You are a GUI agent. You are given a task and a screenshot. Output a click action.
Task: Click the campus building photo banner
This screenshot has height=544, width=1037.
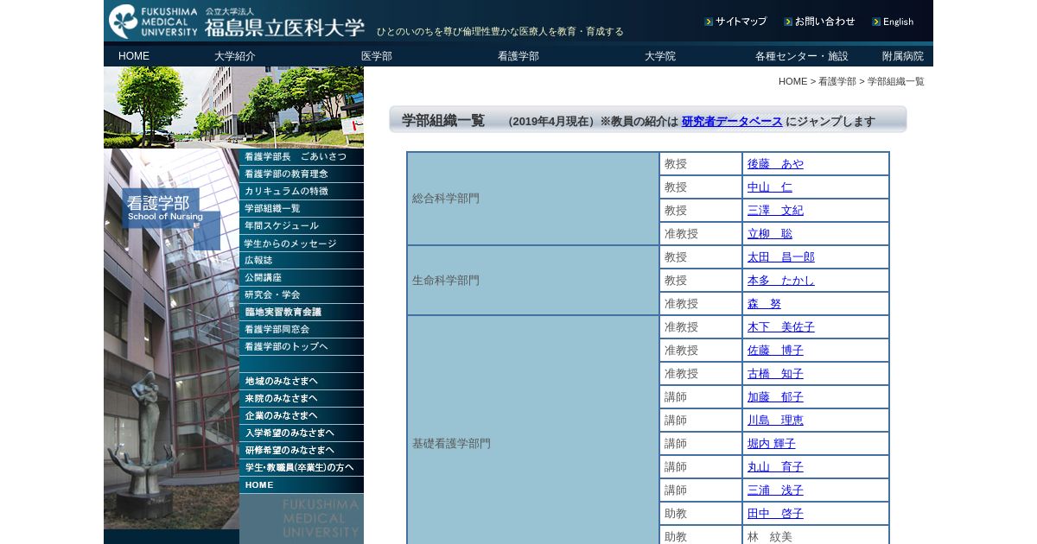pos(233,107)
